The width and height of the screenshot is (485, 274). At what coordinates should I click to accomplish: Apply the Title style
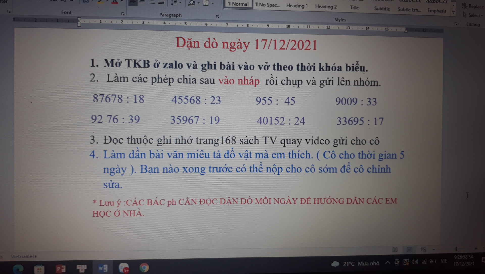tap(354, 8)
